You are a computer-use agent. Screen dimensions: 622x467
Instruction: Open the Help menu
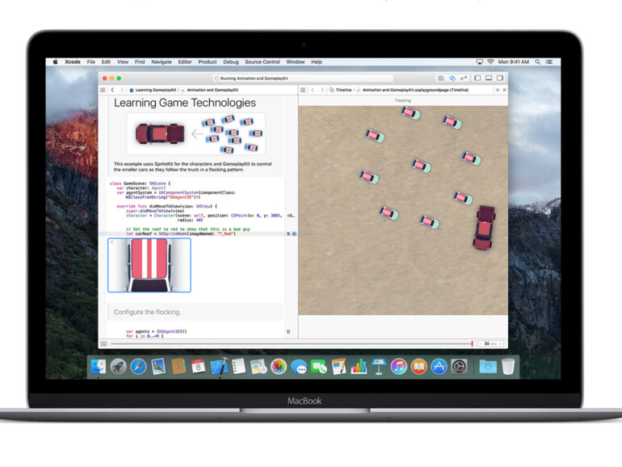pyautogui.click(x=317, y=62)
